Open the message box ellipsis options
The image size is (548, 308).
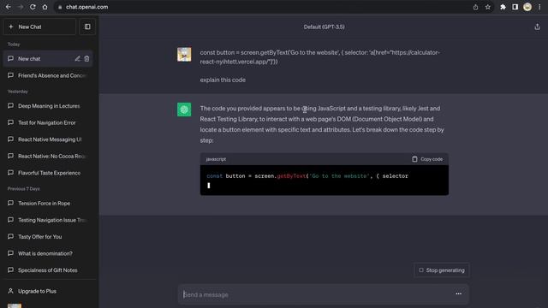459,294
